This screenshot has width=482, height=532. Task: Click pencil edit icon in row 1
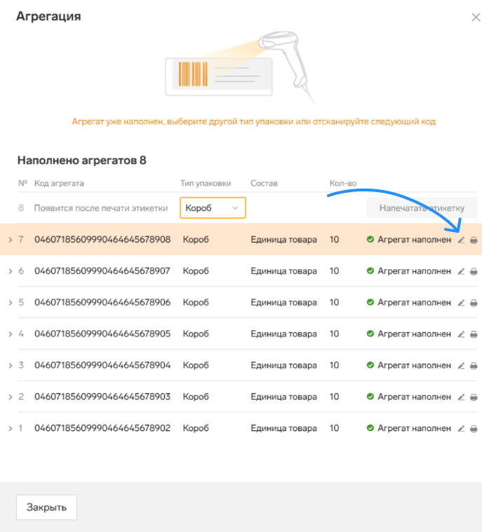pos(461,429)
